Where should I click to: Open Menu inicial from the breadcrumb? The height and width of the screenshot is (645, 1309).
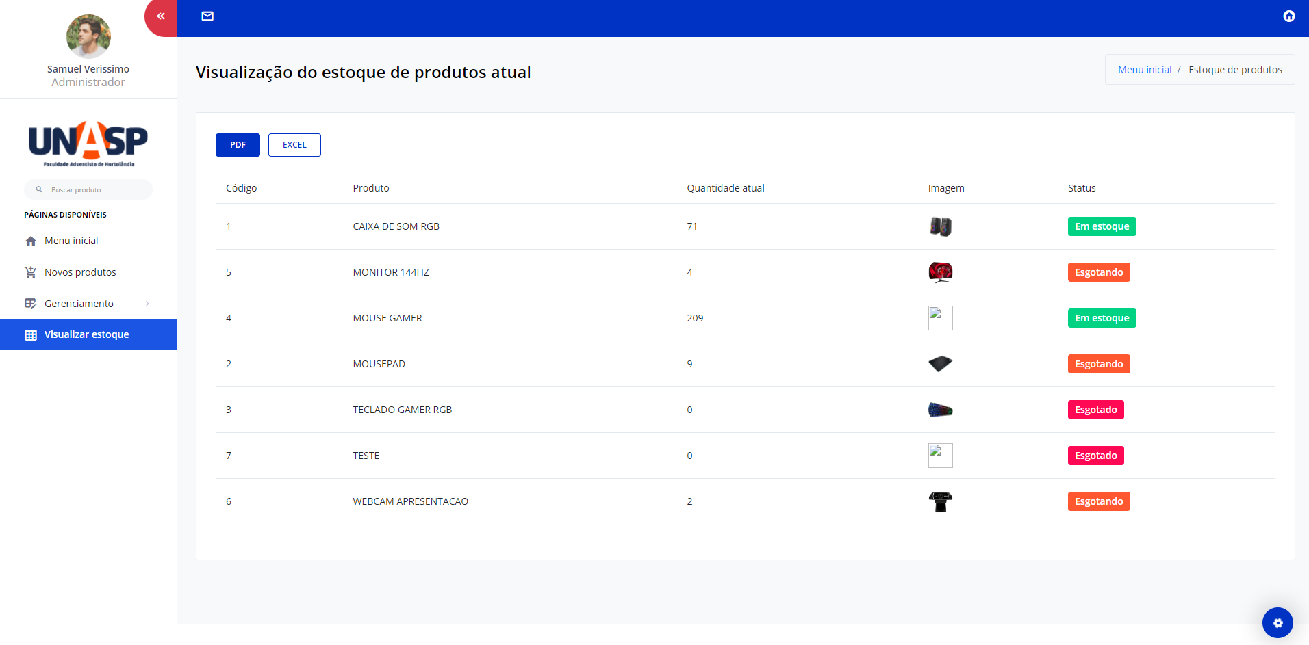pos(1143,69)
